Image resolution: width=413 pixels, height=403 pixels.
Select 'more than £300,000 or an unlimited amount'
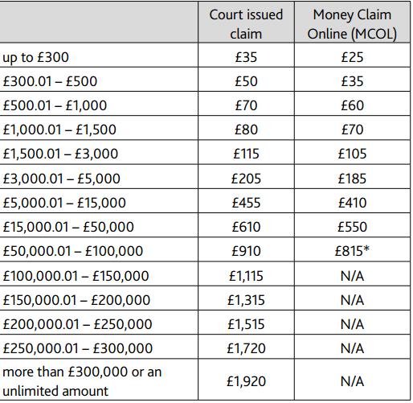[x=82, y=381]
